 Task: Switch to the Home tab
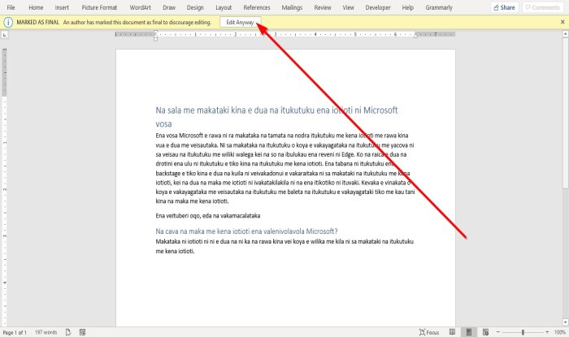36,7
